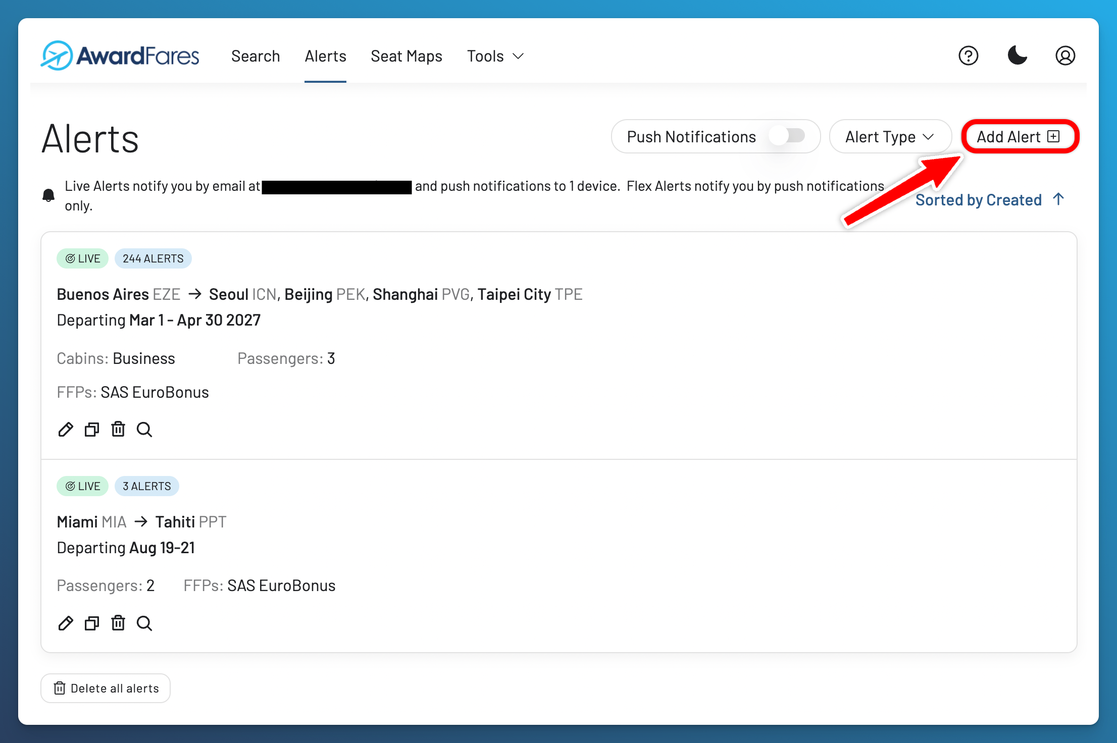Screen dimensions: 1117x743
Task: Duplicate the Buenos Aires alert
Action: (x=92, y=430)
